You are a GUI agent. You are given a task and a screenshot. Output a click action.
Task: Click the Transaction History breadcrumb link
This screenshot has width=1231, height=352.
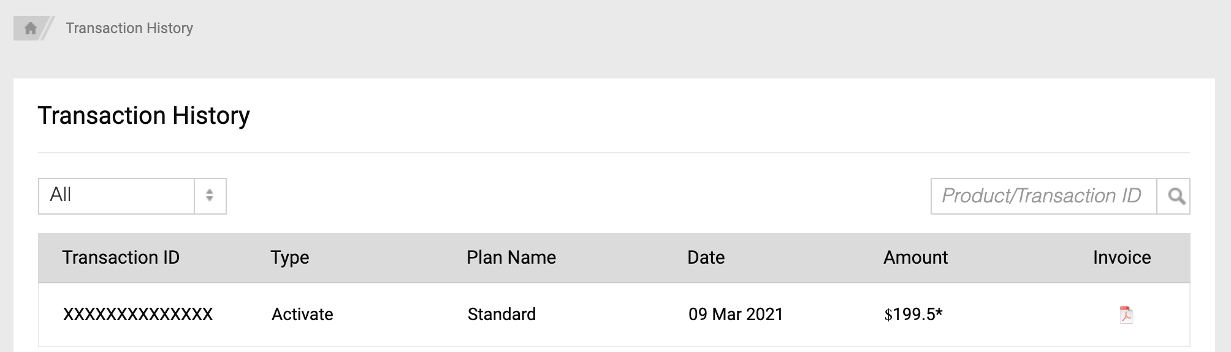[129, 28]
